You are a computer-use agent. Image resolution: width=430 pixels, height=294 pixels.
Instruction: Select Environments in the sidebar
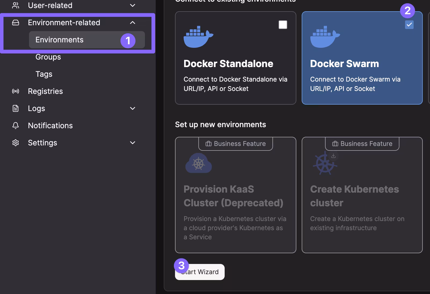pos(60,40)
